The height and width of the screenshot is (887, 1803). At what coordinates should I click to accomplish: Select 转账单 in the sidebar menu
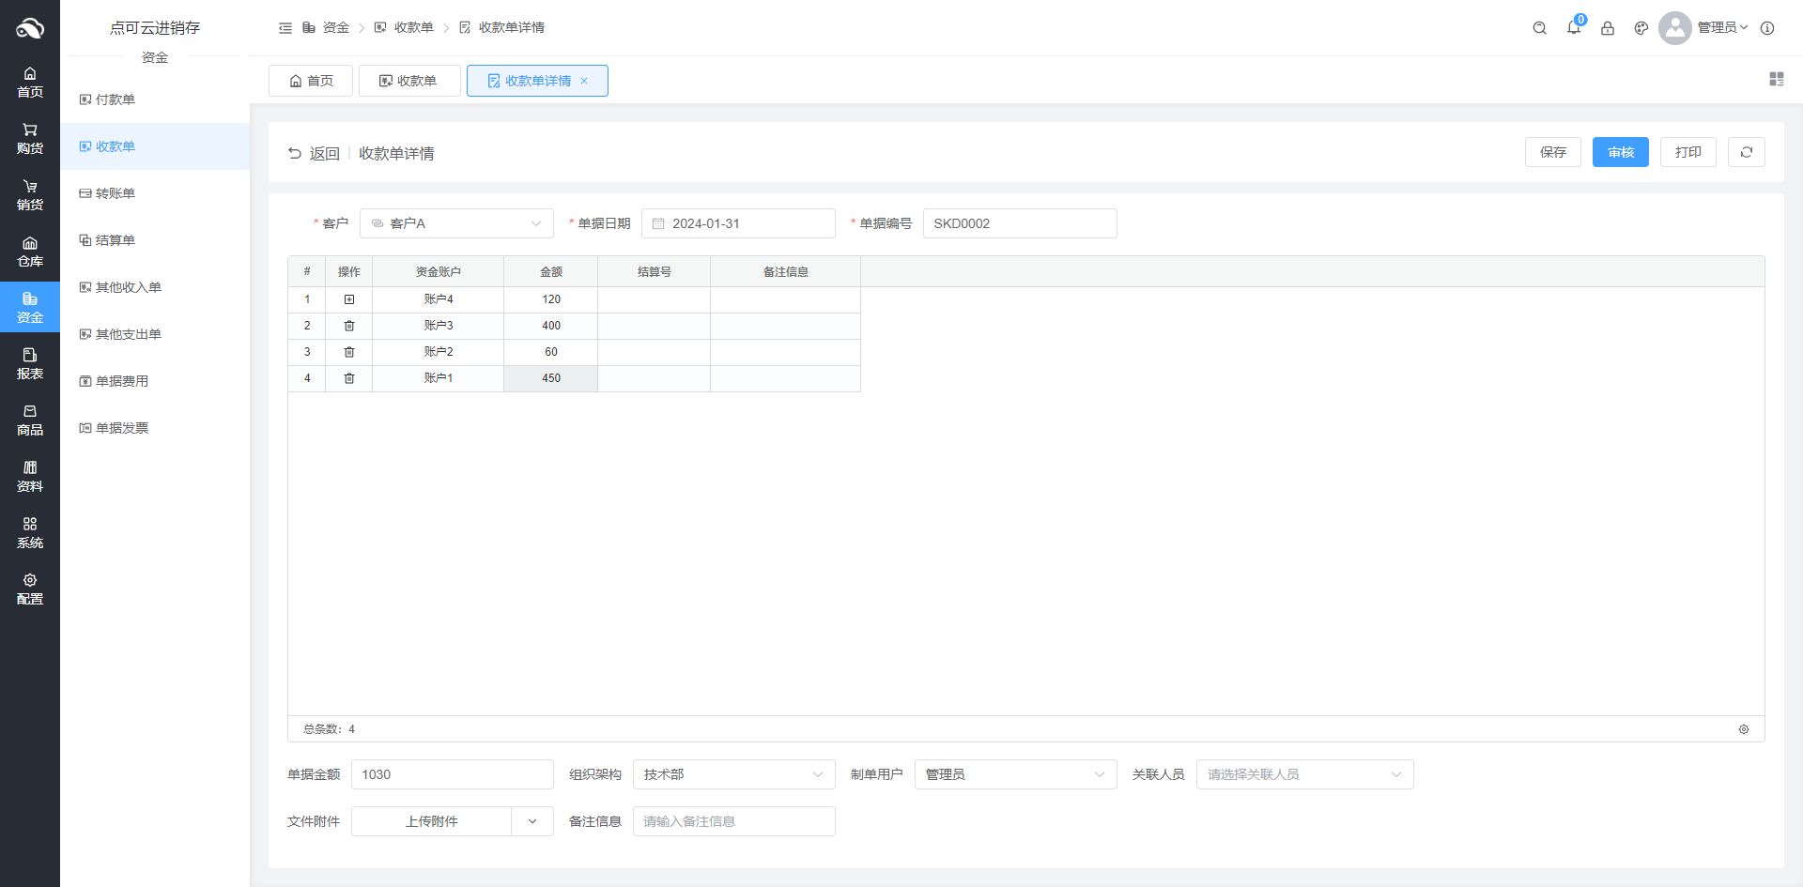coord(116,193)
